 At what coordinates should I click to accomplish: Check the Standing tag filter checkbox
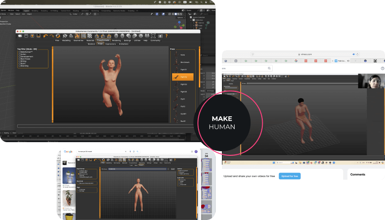[19, 66]
